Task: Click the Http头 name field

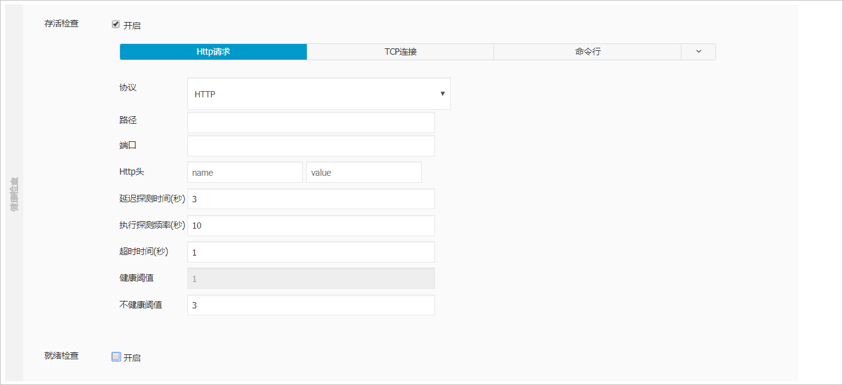Action: pos(245,172)
